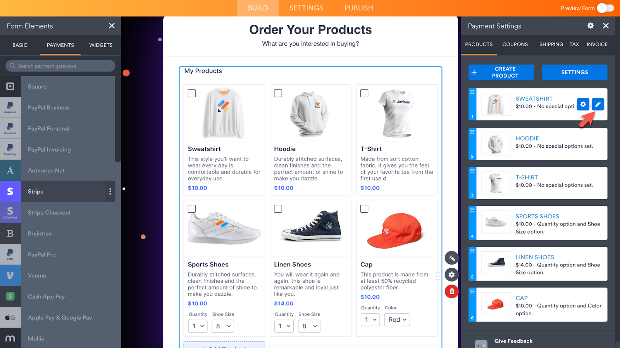Tick the Cap product checkbox
620x348 pixels.
point(364,209)
